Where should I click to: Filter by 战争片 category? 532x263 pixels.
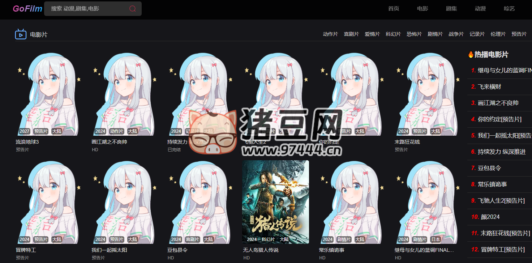456,34
